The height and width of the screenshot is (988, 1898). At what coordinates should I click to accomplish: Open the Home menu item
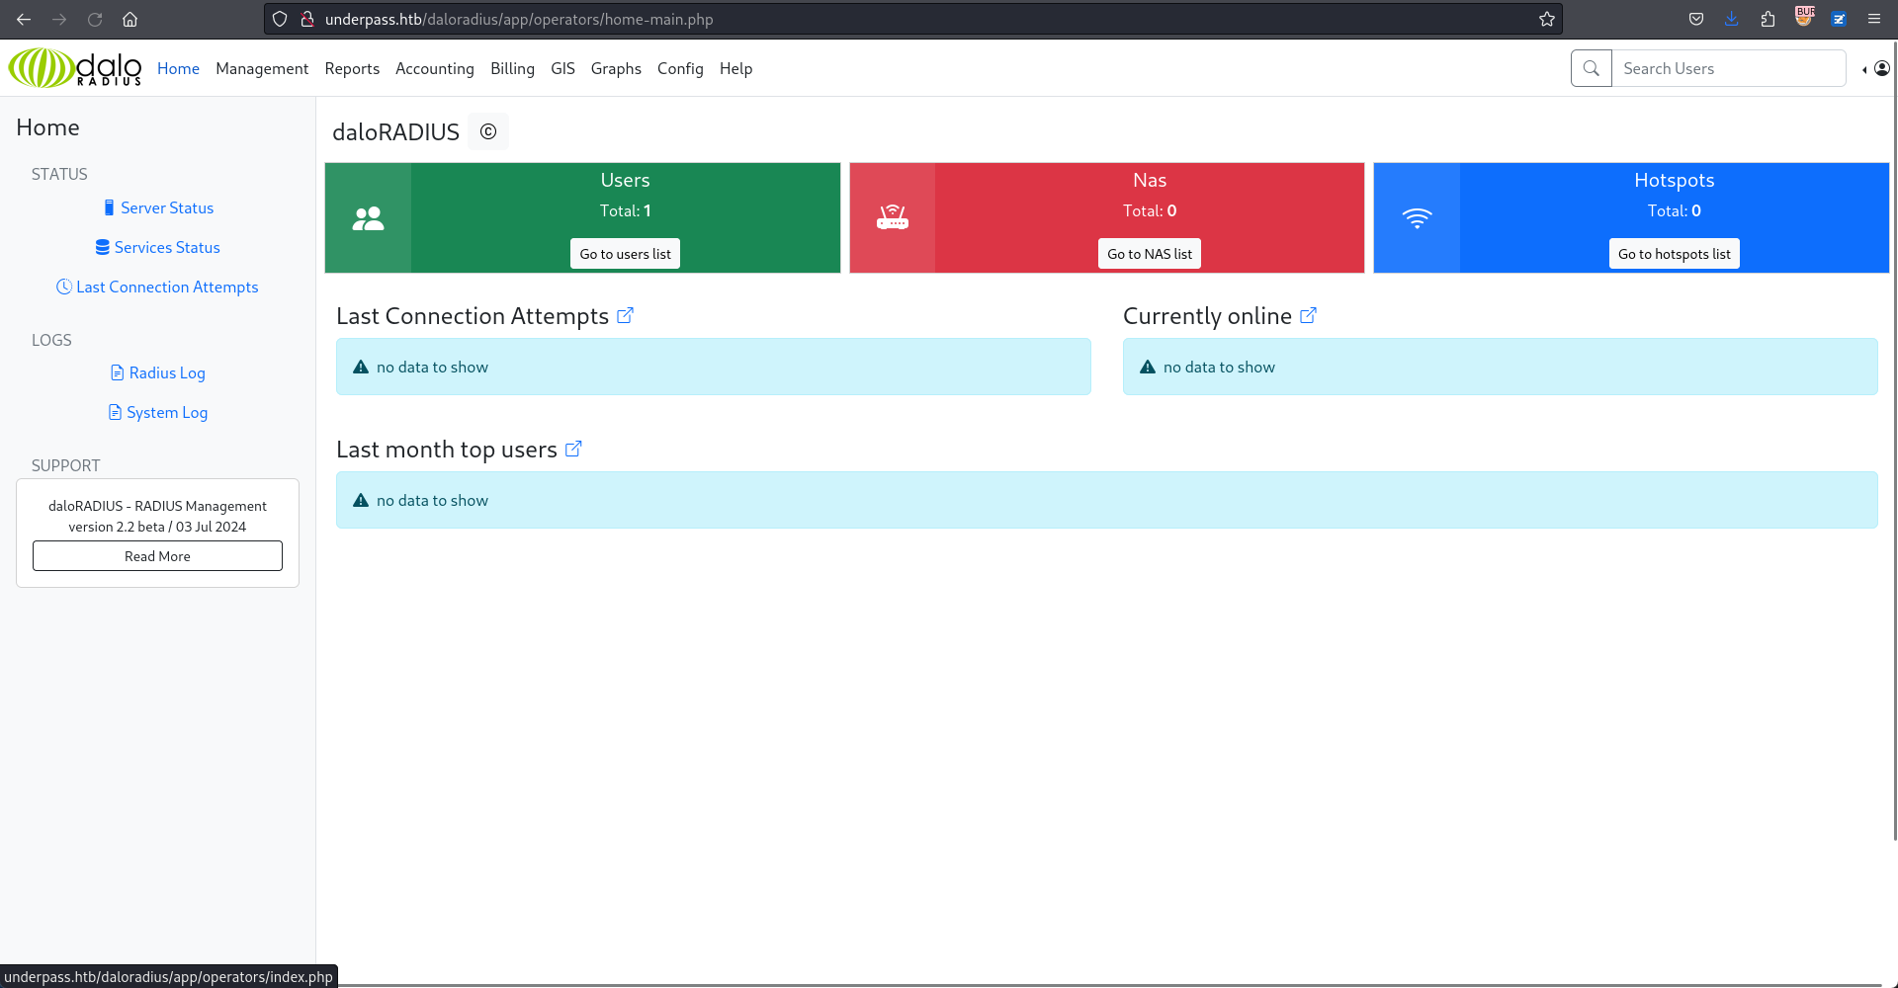pos(178,68)
